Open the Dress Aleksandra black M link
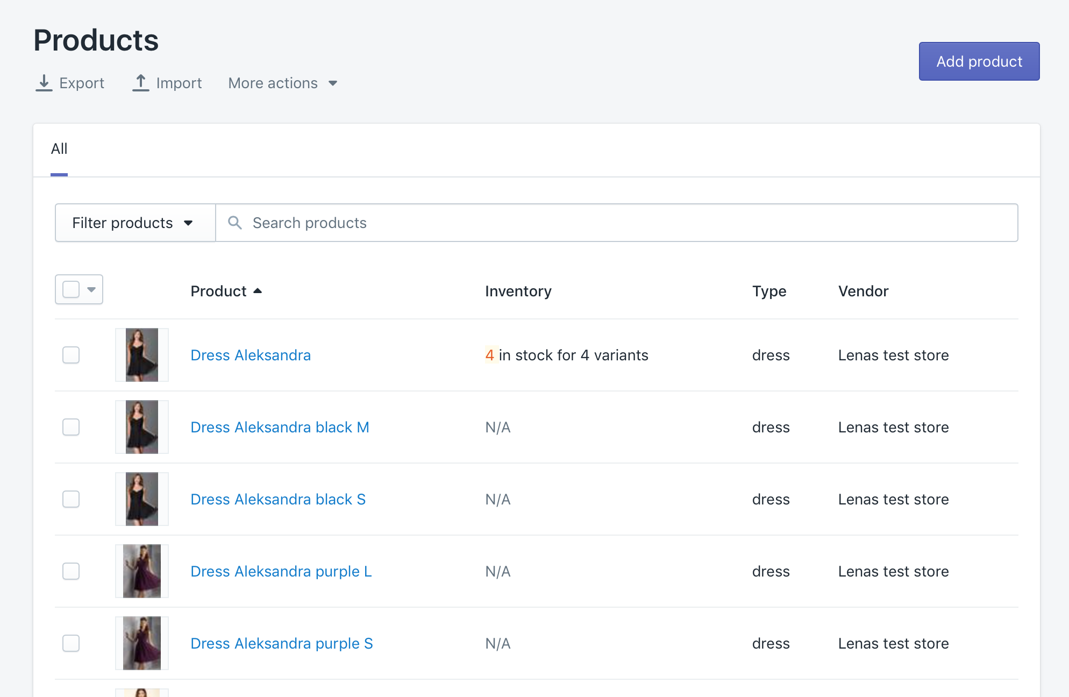The image size is (1069, 697). coord(280,427)
